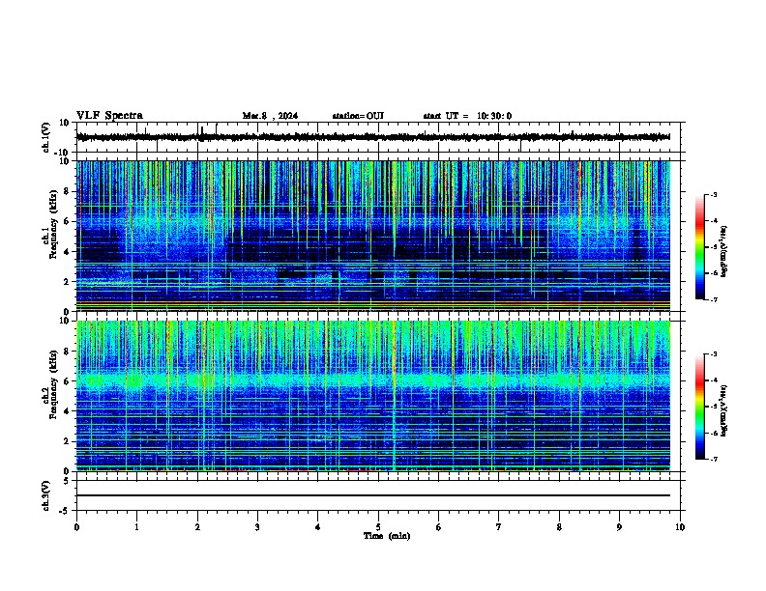This screenshot has height=591, width=766.
Task: Click the ch.1 spectrogram panel
Action: tap(372, 236)
